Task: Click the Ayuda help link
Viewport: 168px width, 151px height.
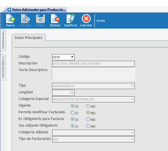Action: tap(101, 21)
